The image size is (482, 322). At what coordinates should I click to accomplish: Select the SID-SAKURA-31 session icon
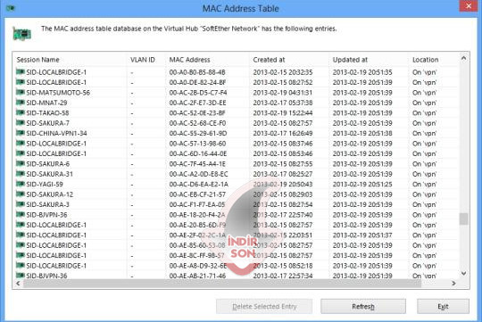tap(21, 174)
